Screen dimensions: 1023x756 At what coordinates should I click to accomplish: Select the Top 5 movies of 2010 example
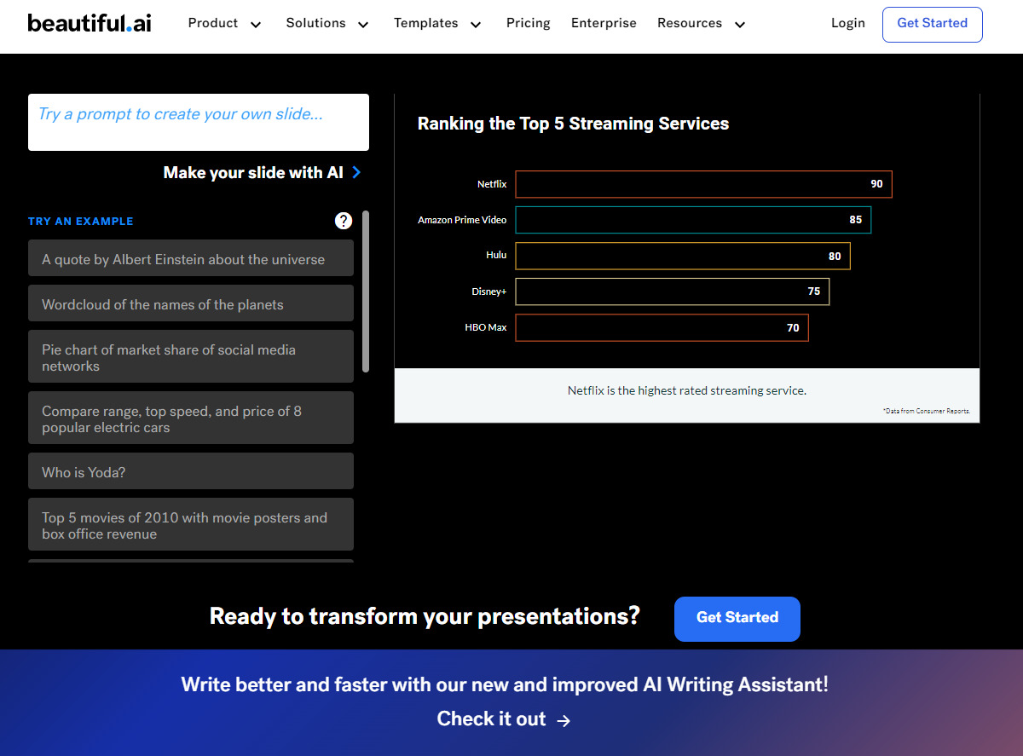(x=191, y=525)
